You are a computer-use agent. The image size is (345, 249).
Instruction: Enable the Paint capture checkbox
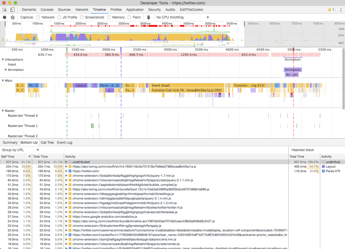pyautogui.click(x=129, y=18)
